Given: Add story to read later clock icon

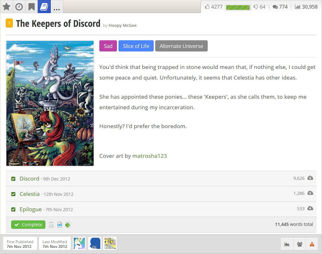Looking at the screenshot, I should click(x=19, y=7).
